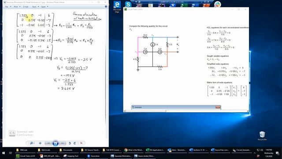The image size is (282, 159).
Task: Click 'Simplified node equations' text
Action: point(218,64)
